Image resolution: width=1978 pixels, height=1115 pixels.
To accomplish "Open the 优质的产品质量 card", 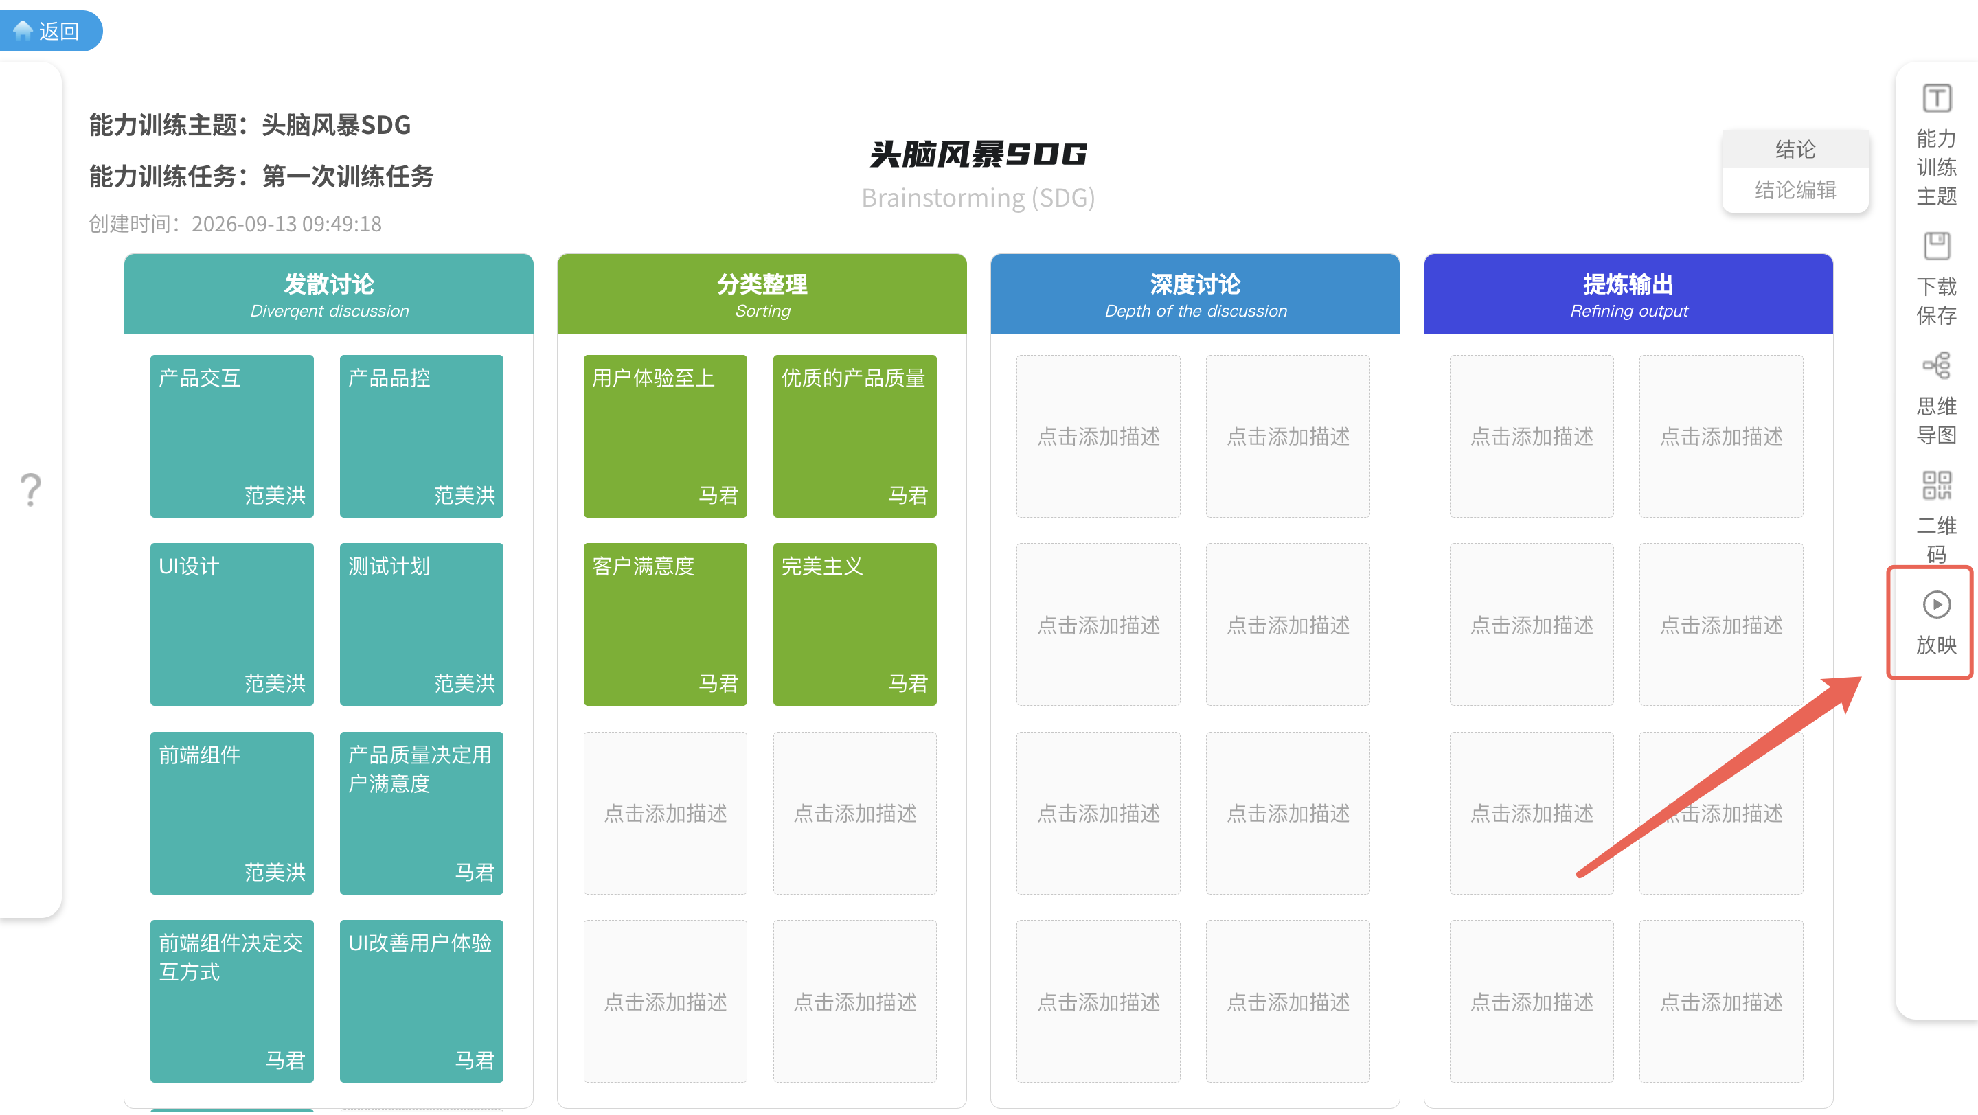I will click(854, 436).
